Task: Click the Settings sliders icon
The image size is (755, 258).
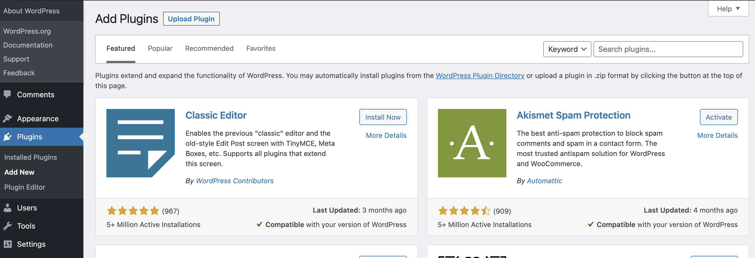Action: point(8,244)
